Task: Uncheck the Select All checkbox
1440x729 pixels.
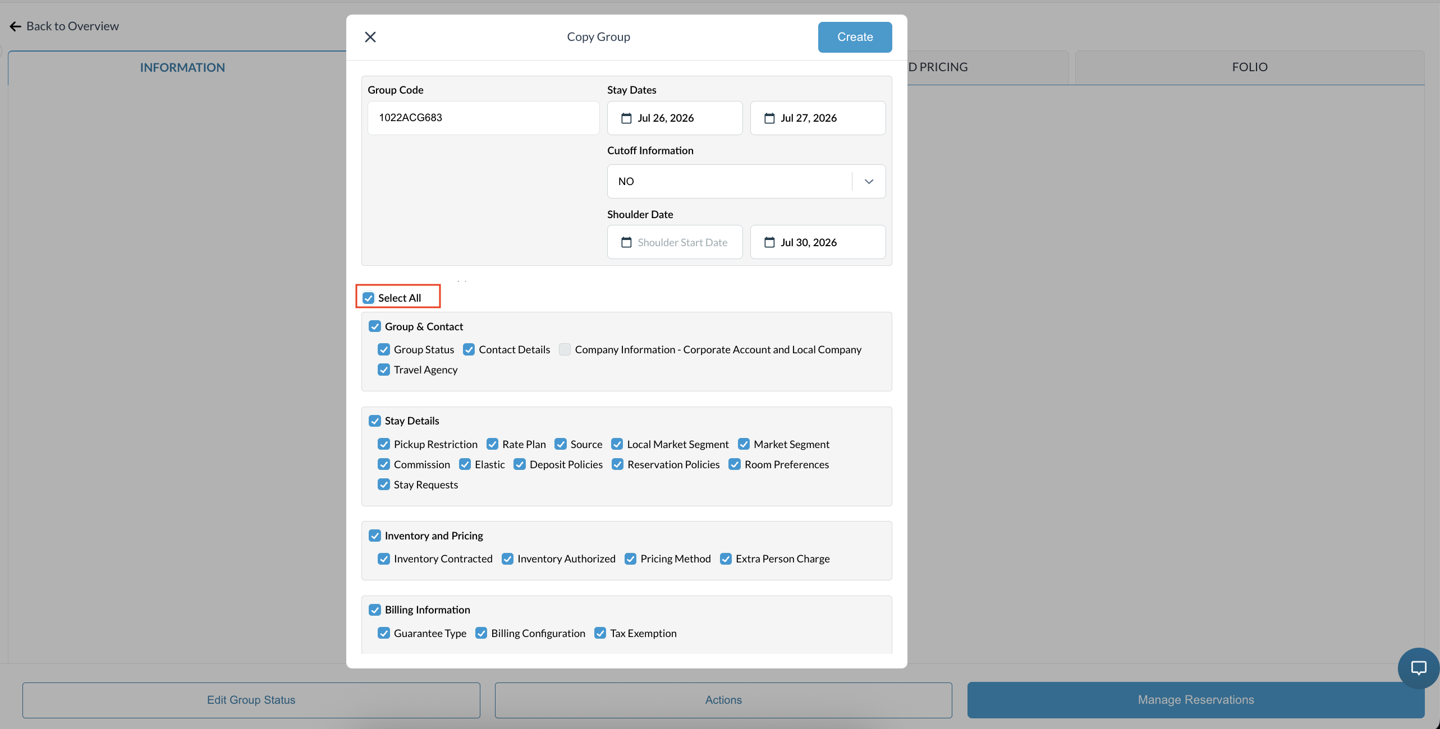Action: coord(368,298)
